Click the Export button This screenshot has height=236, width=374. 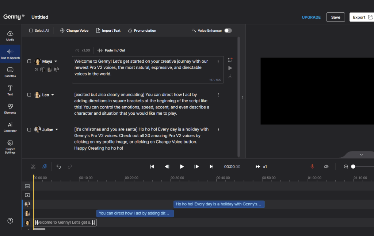[361, 17]
